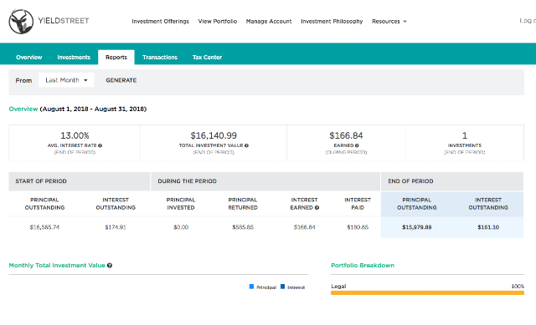
Task: Select the Reports tab
Action: tap(116, 58)
